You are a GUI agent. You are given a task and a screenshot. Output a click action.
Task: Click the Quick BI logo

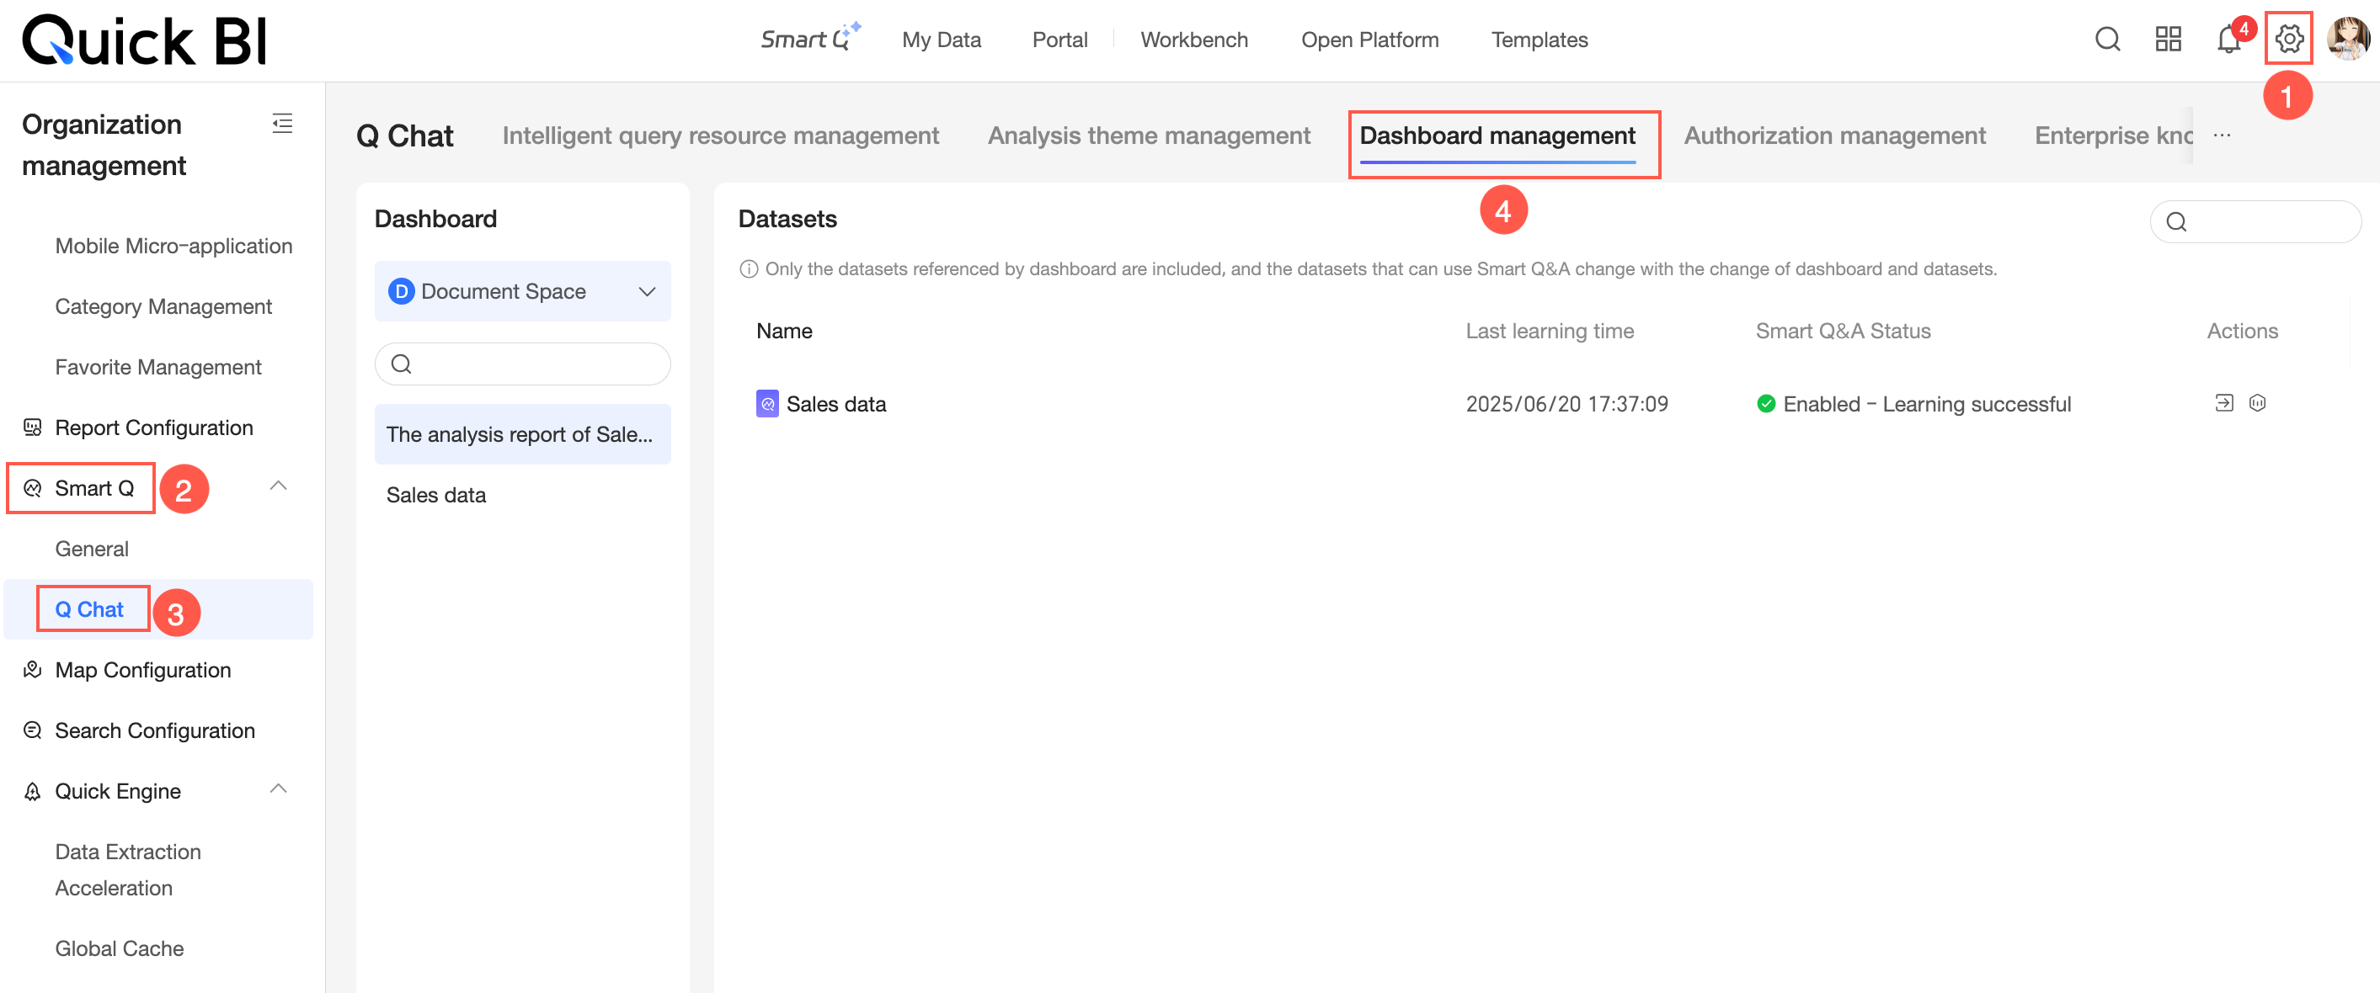click(x=144, y=40)
